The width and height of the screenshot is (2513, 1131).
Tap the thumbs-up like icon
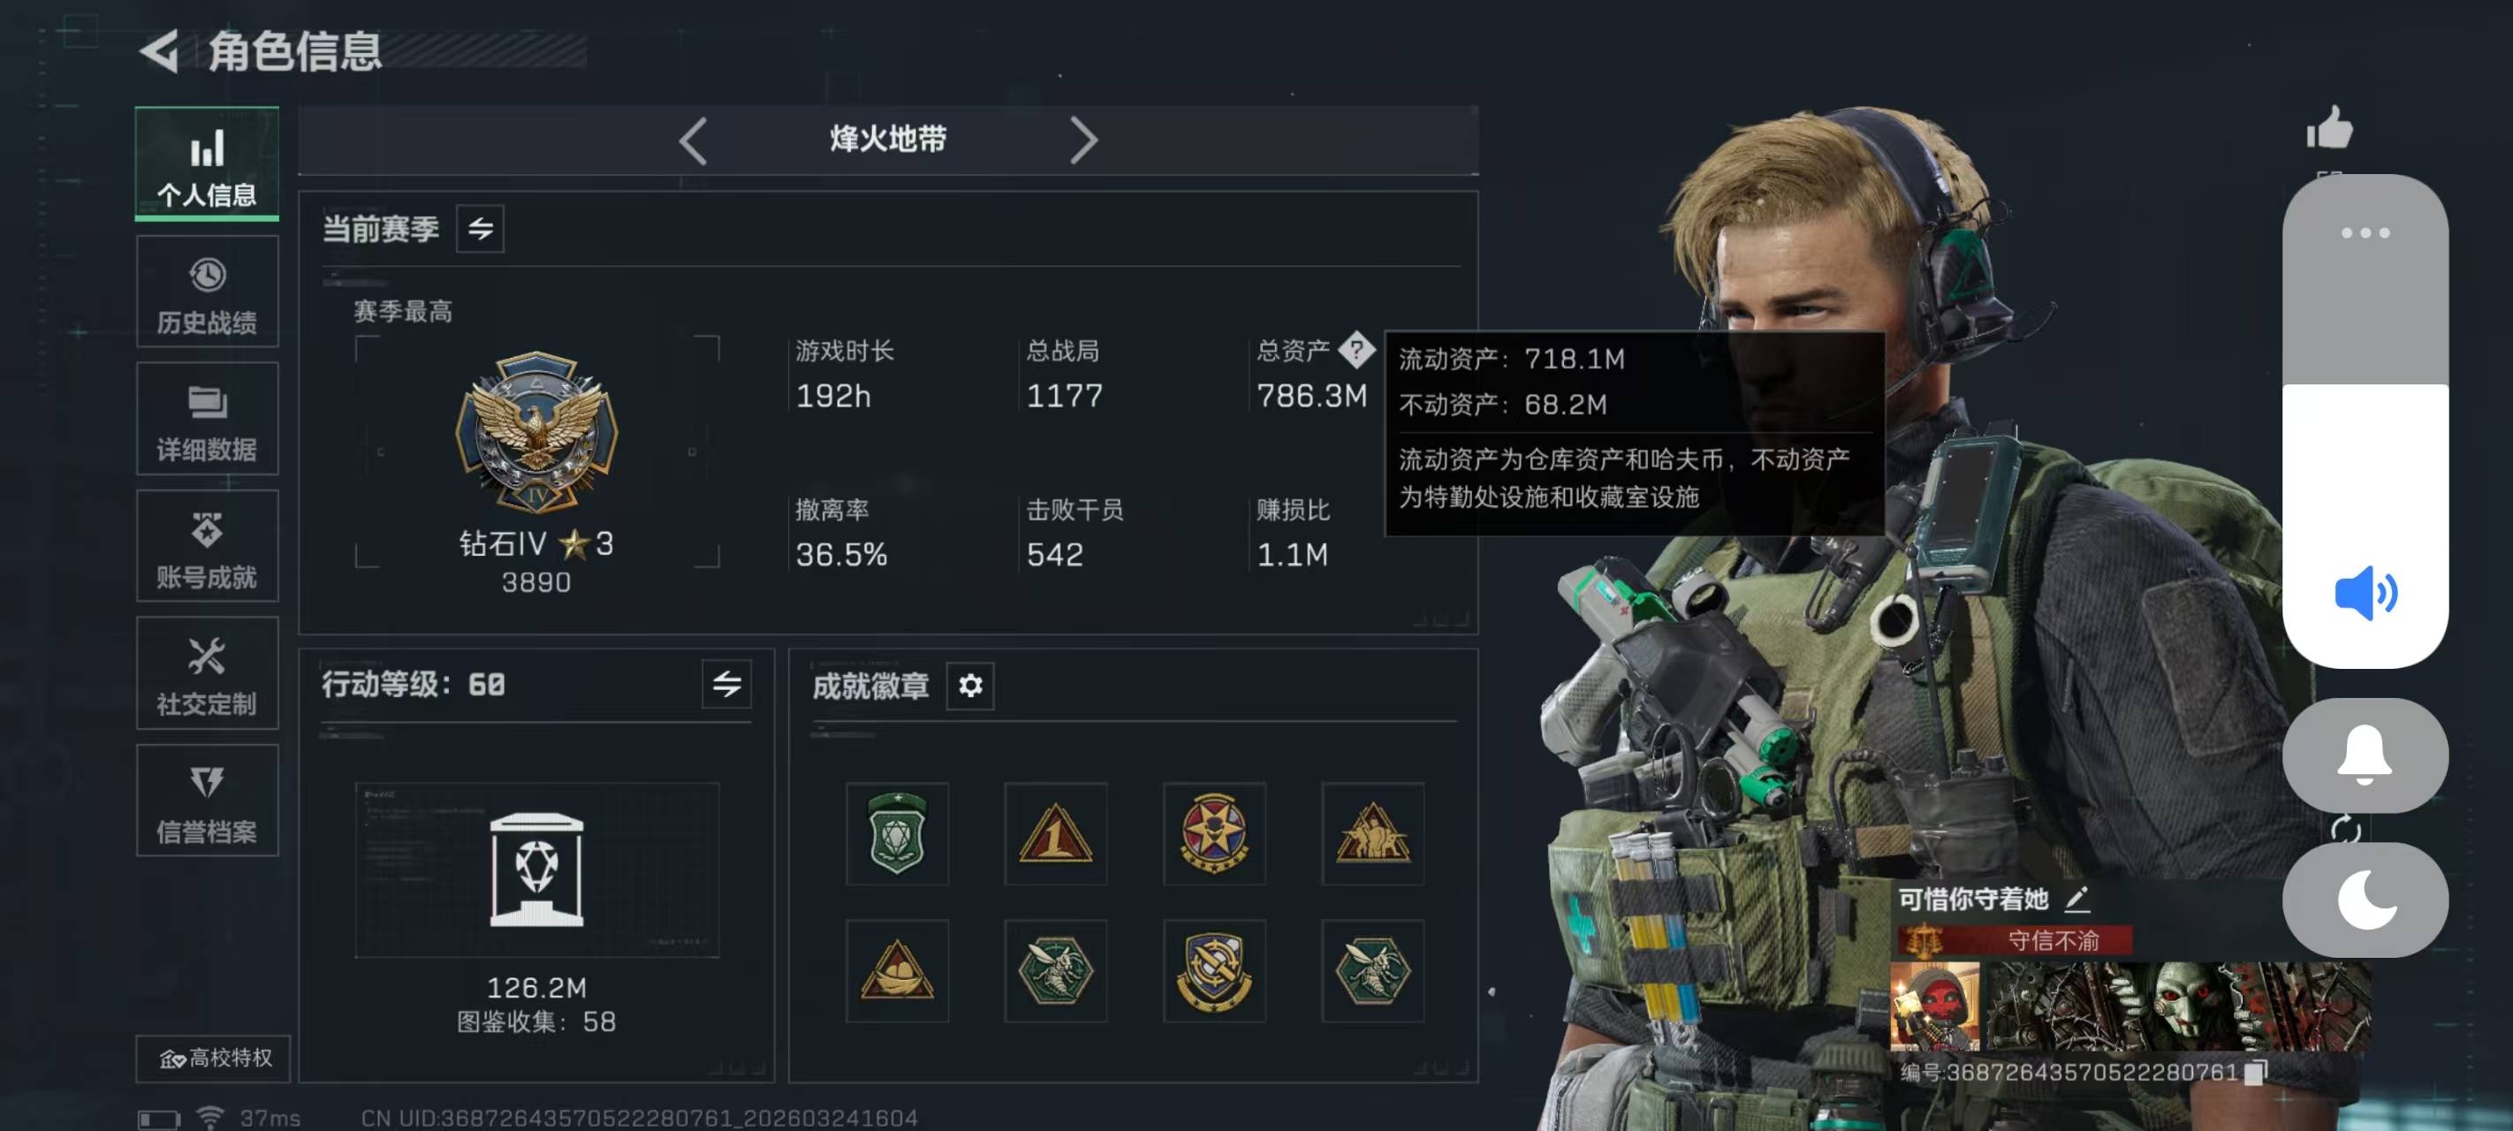(x=2329, y=128)
